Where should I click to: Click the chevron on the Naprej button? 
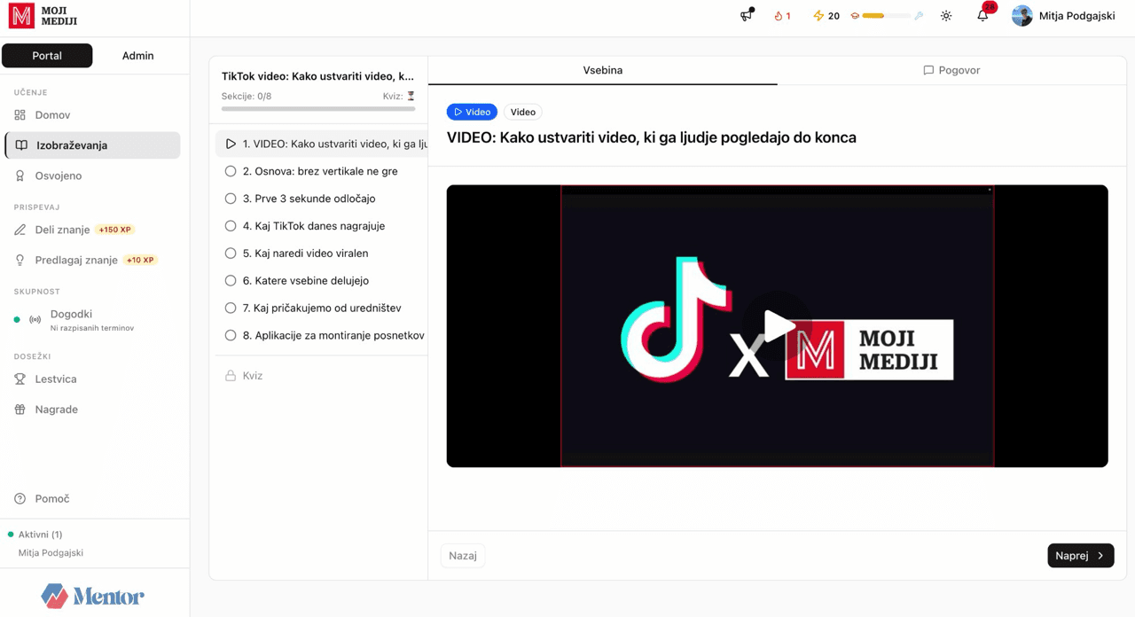pyautogui.click(x=1101, y=556)
